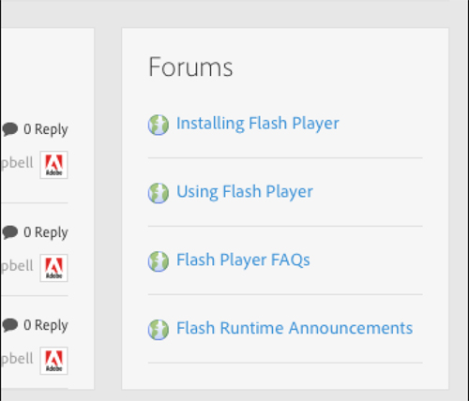469x401 pixels.
Task: Click speech bubble icon in first reply row
Action: pyautogui.click(x=10, y=129)
